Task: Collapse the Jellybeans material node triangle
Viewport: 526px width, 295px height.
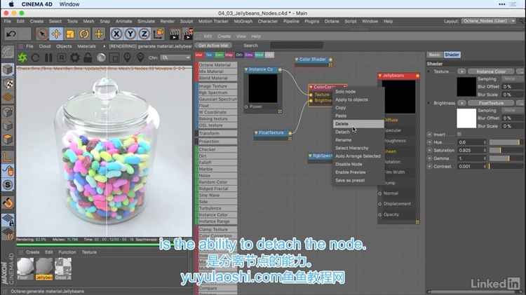Action: (380, 76)
